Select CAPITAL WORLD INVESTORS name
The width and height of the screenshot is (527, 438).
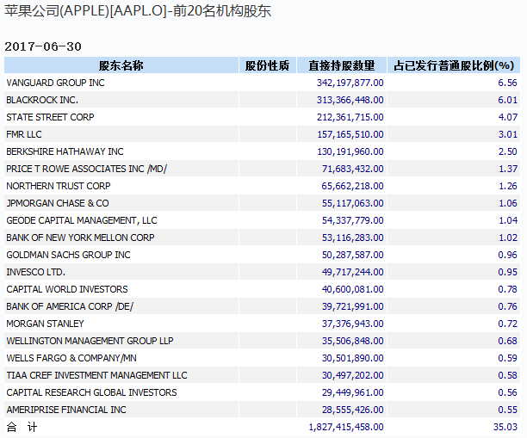[x=67, y=289]
